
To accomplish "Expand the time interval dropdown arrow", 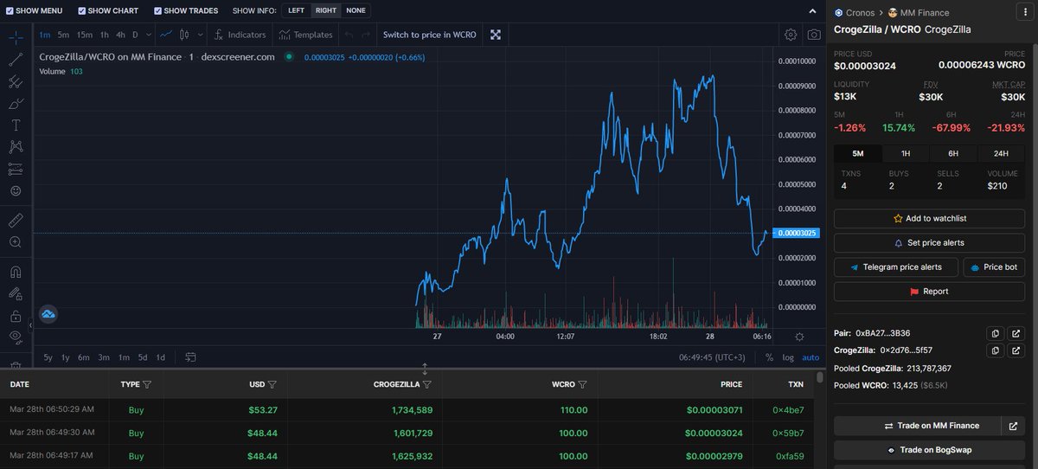I will (149, 35).
